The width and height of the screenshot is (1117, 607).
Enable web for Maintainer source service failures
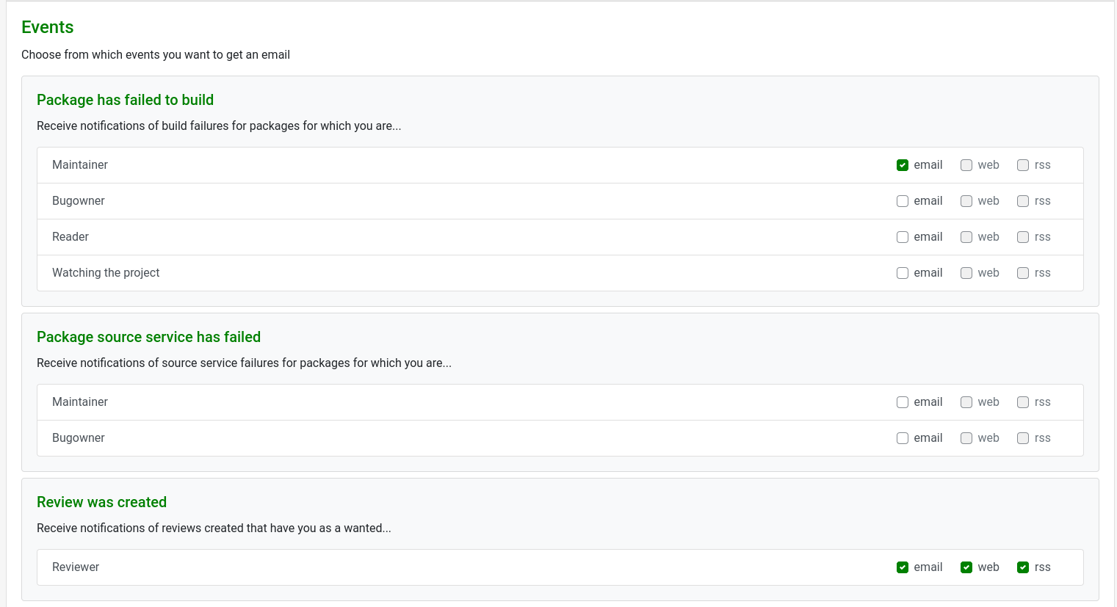(x=966, y=401)
